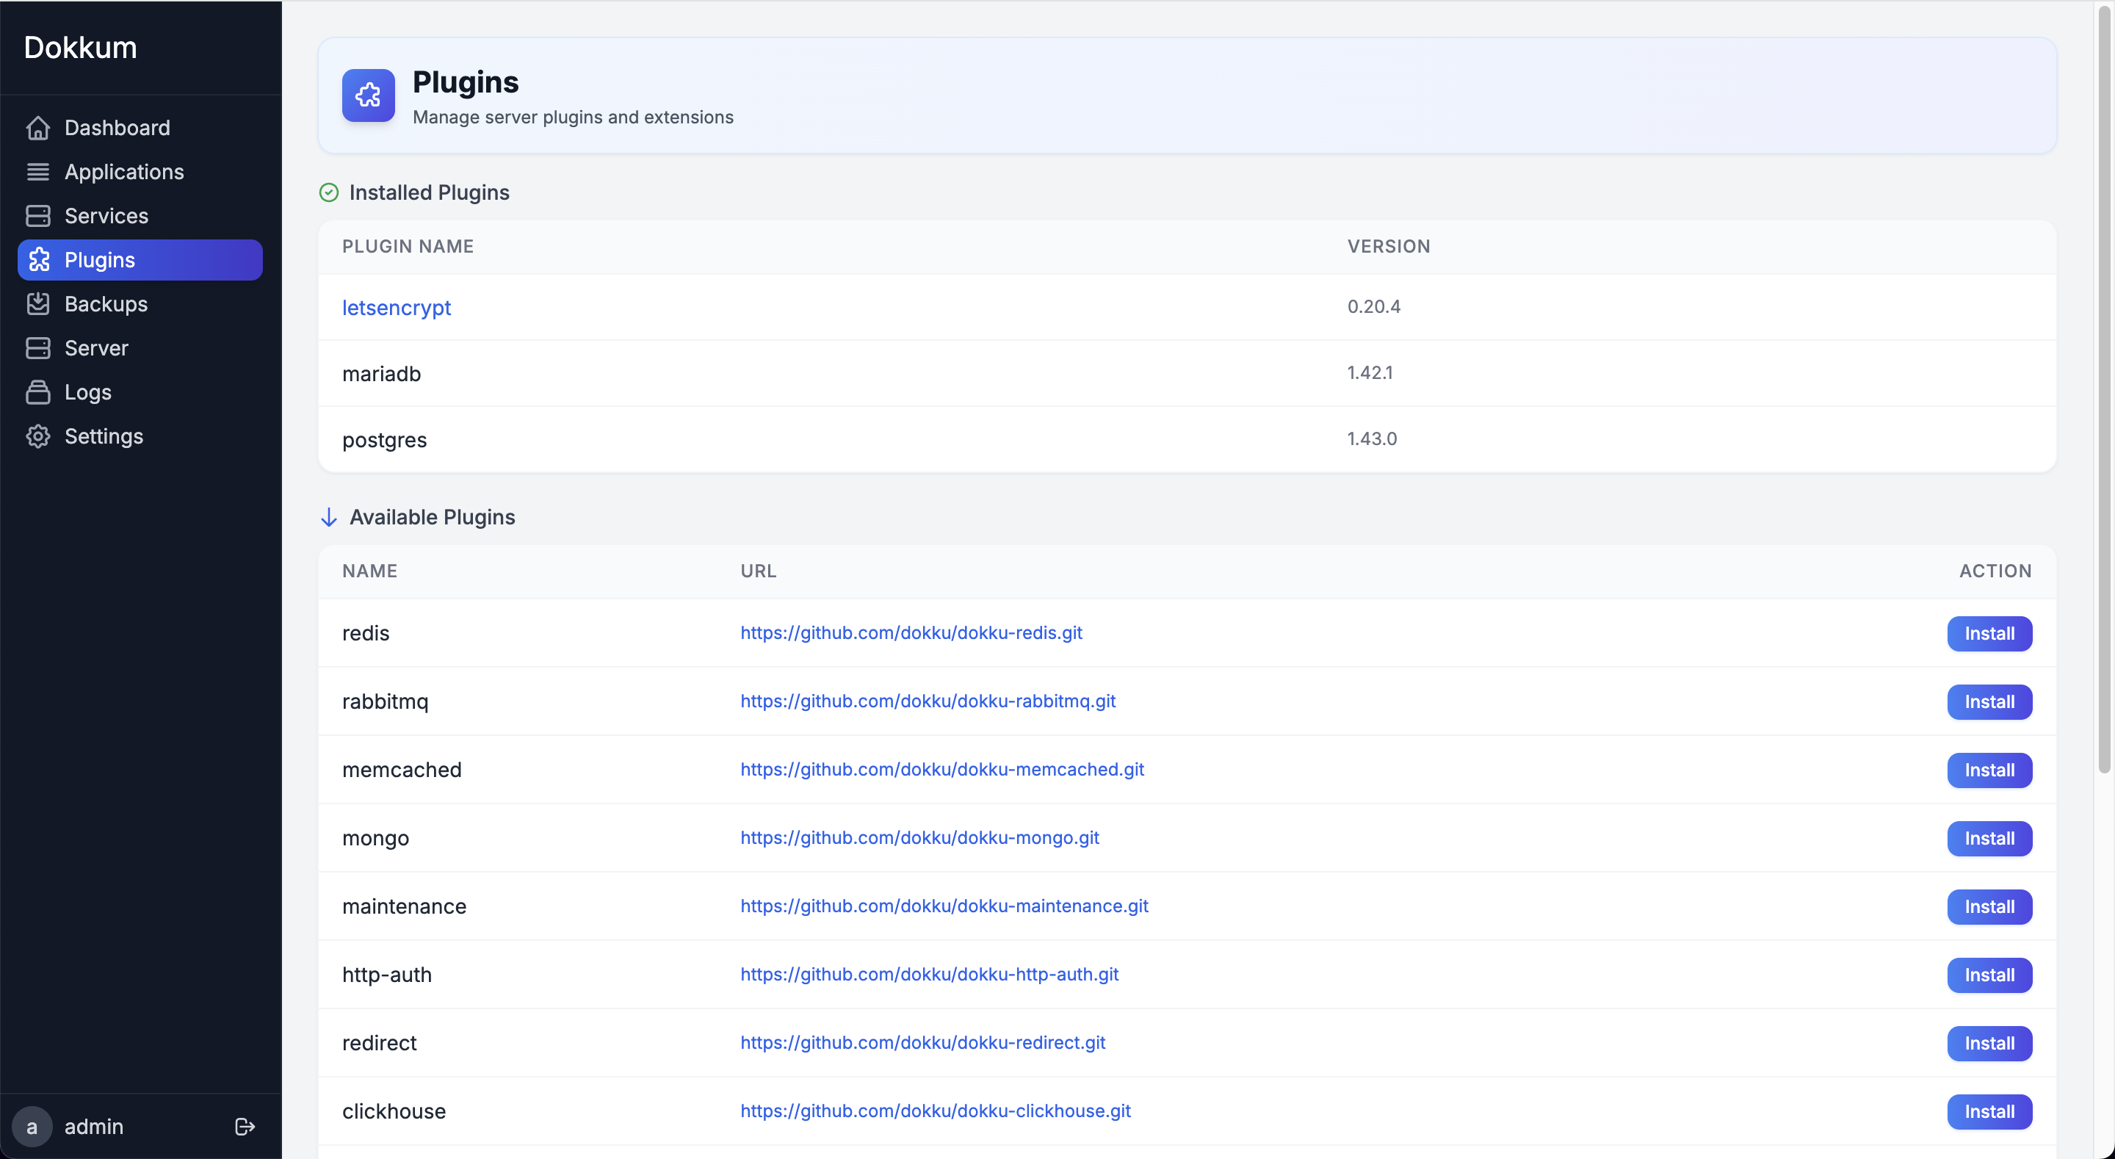The width and height of the screenshot is (2115, 1159).
Task: Install the maintenance plugin
Action: click(x=1989, y=907)
